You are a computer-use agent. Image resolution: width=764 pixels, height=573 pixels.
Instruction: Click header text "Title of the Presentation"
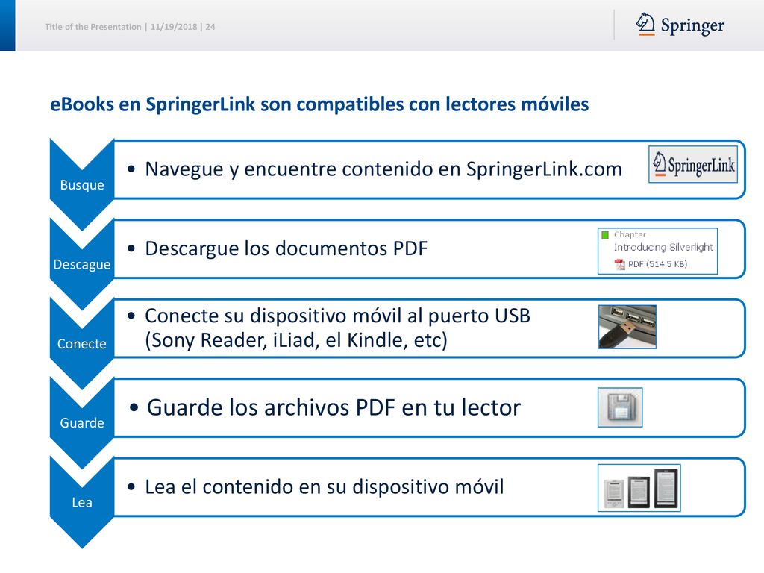(x=93, y=27)
